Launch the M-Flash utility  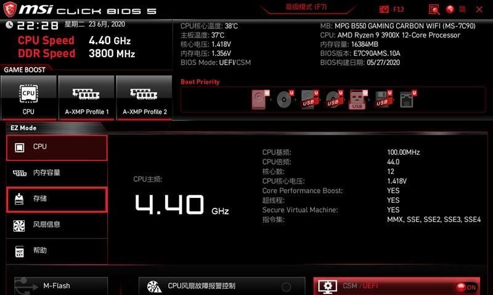point(61,286)
